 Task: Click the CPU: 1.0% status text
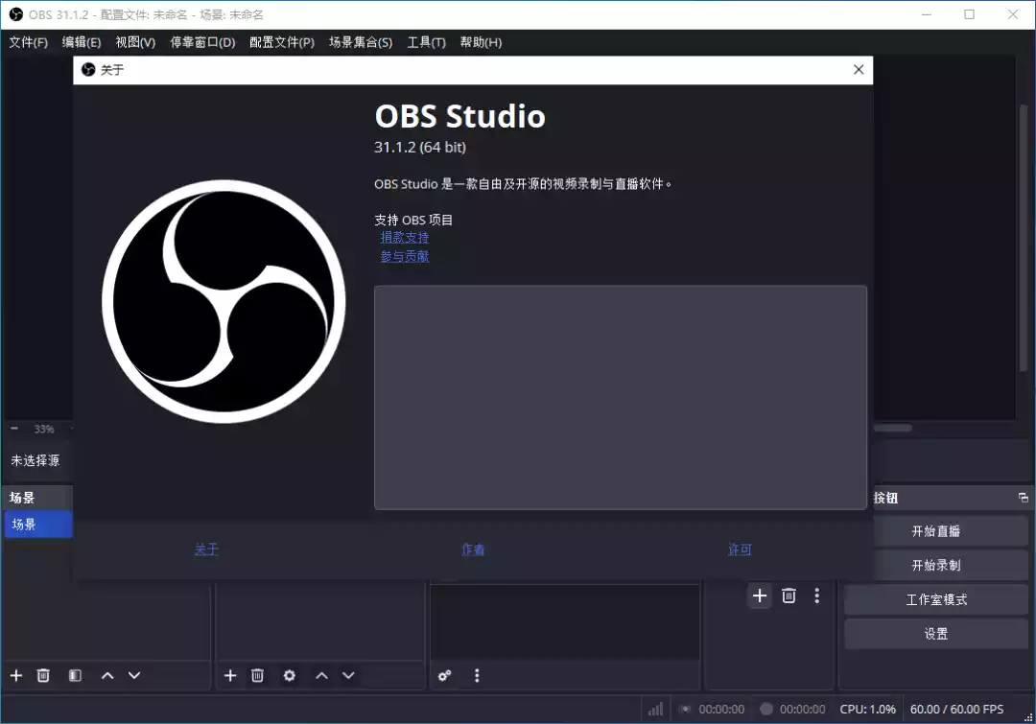867,709
